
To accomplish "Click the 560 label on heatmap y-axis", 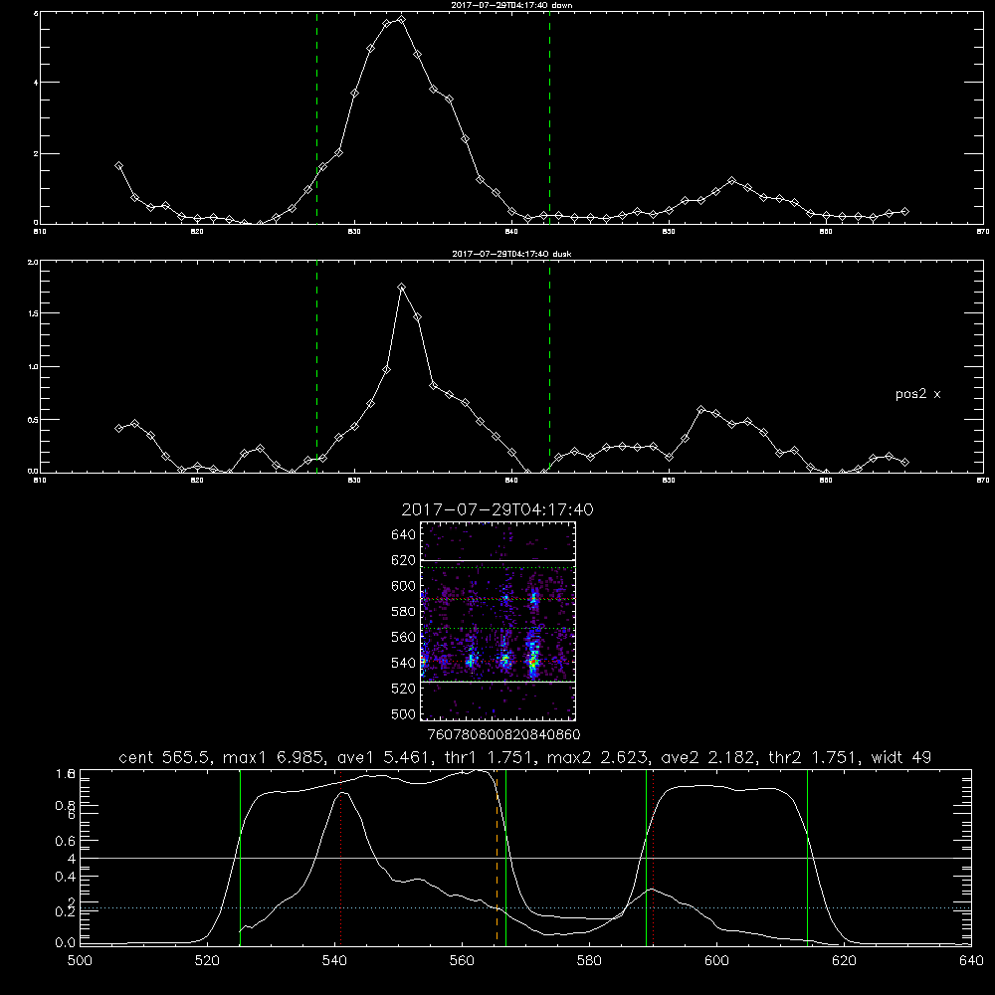I will [404, 637].
